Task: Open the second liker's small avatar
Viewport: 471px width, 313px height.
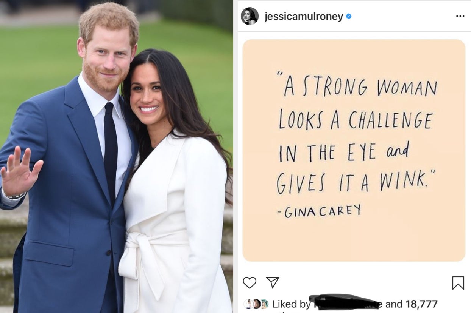Action: 256,304
